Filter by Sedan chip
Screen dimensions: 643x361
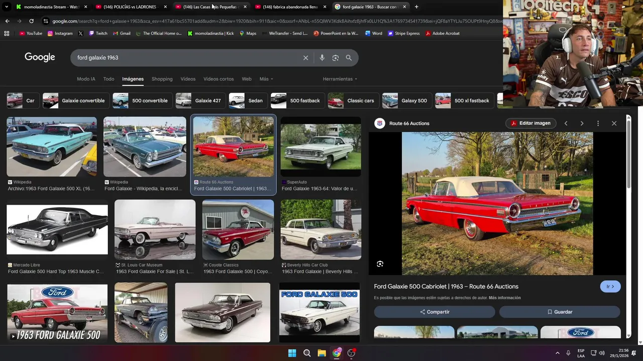248,101
